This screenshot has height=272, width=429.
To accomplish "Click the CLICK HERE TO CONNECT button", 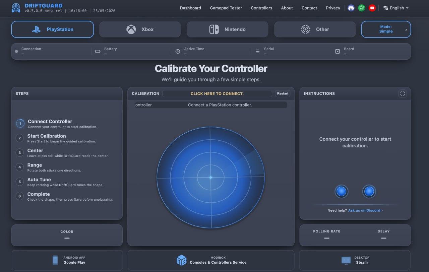I will pos(217,94).
